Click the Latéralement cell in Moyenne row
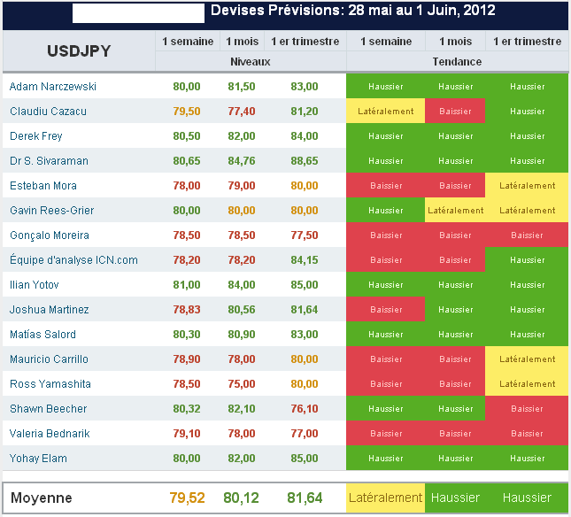Viewport: 571px width, 517px height. pyautogui.click(x=385, y=498)
